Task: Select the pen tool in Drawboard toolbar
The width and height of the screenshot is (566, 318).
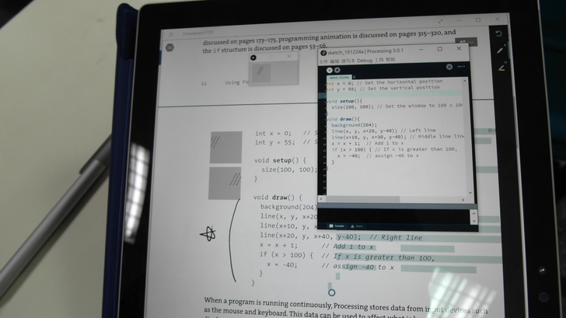Action: tap(500, 51)
